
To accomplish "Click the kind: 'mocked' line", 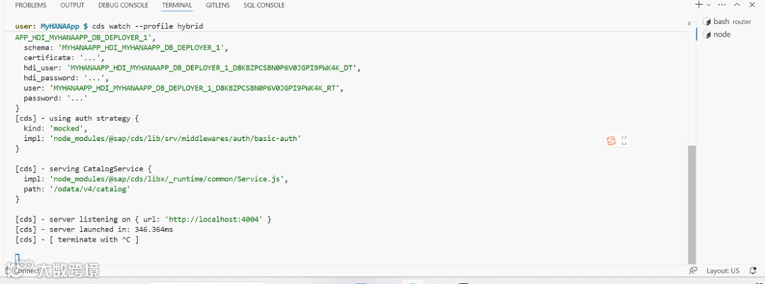I will click(55, 128).
